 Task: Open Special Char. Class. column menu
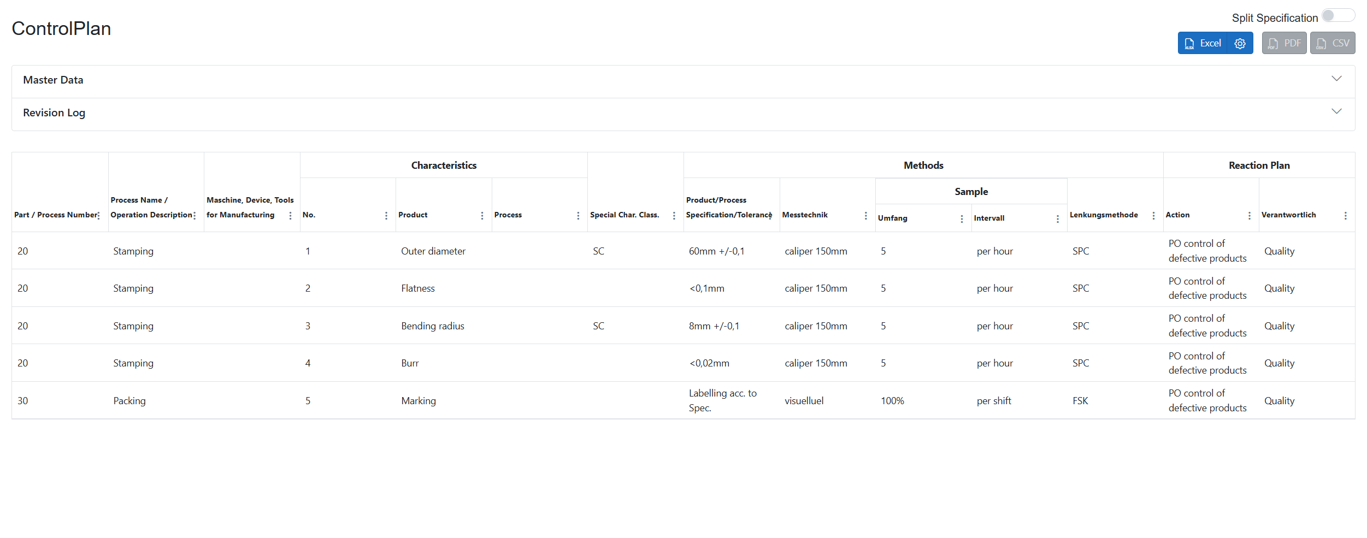(x=674, y=216)
